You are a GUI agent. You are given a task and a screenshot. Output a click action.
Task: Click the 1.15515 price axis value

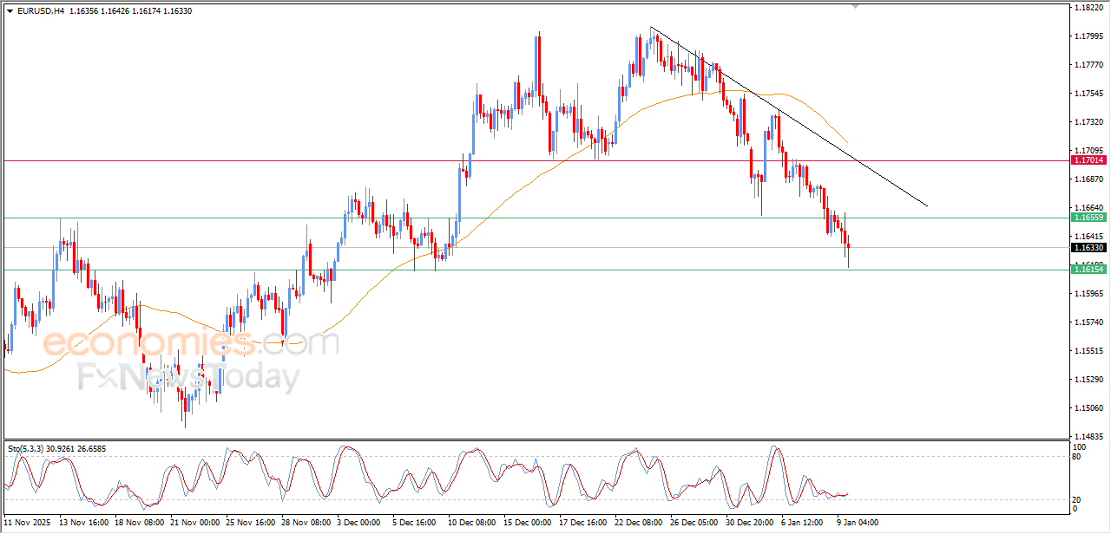[x=1088, y=350]
